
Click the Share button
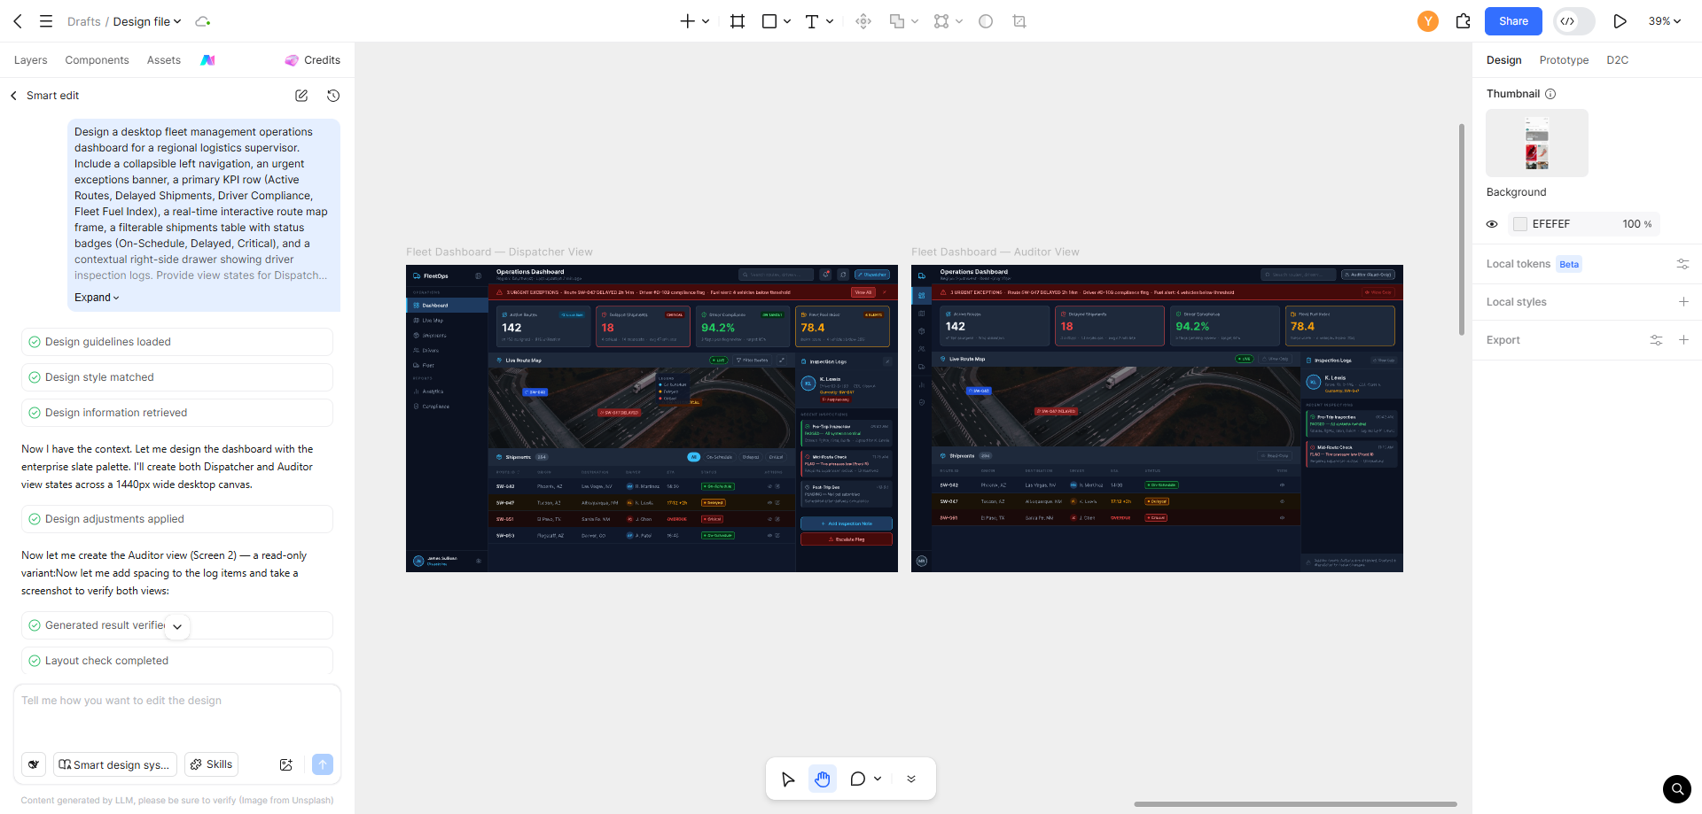(1513, 21)
